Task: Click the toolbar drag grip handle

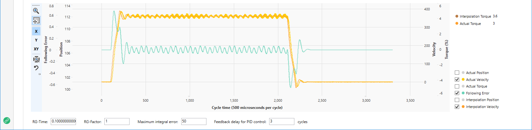Action: (x=36, y=5)
